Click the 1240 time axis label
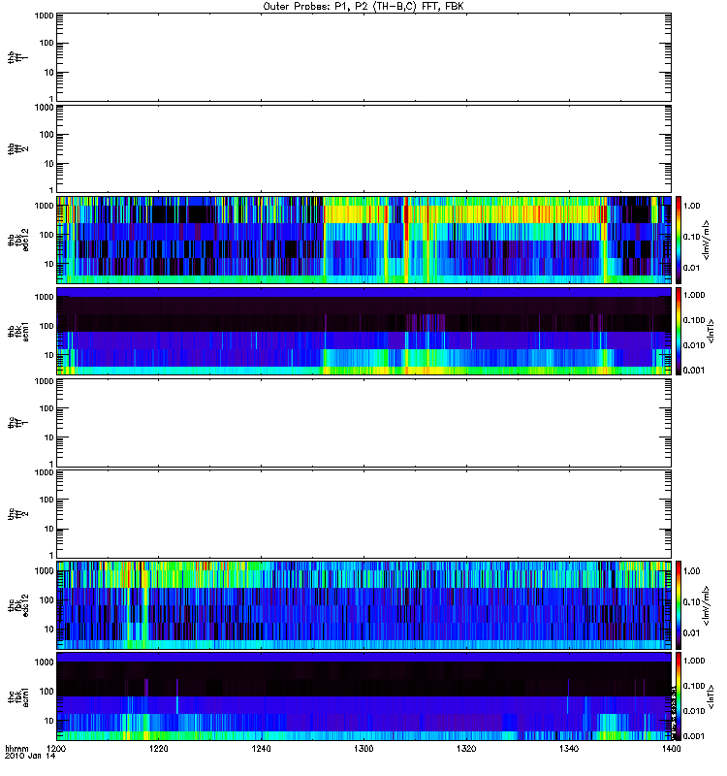 (x=261, y=749)
